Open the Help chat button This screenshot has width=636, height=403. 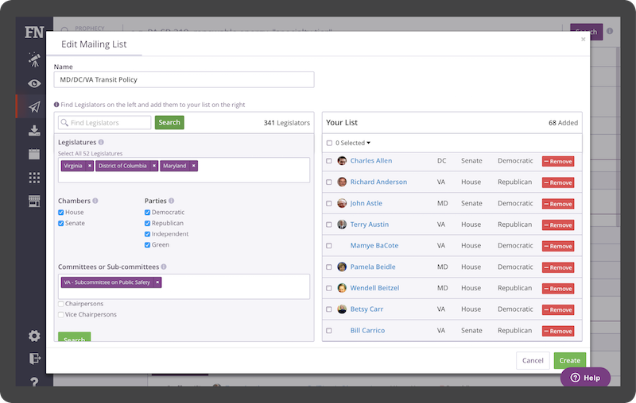click(x=585, y=378)
